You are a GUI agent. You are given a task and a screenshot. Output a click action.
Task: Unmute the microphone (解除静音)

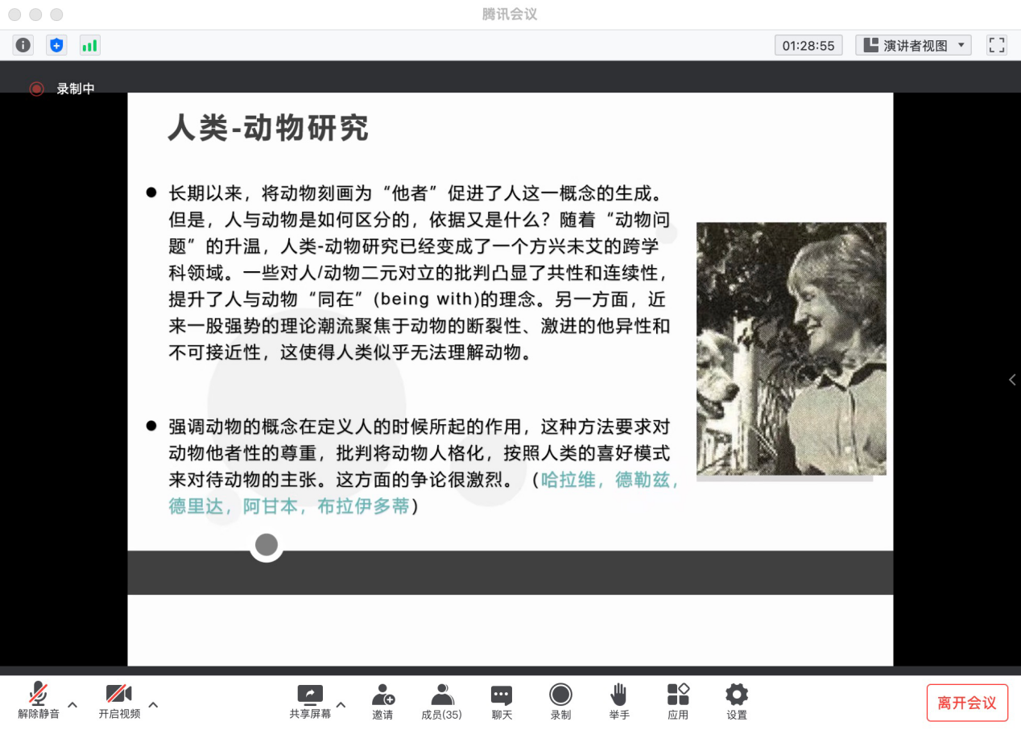[x=38, y=701]
